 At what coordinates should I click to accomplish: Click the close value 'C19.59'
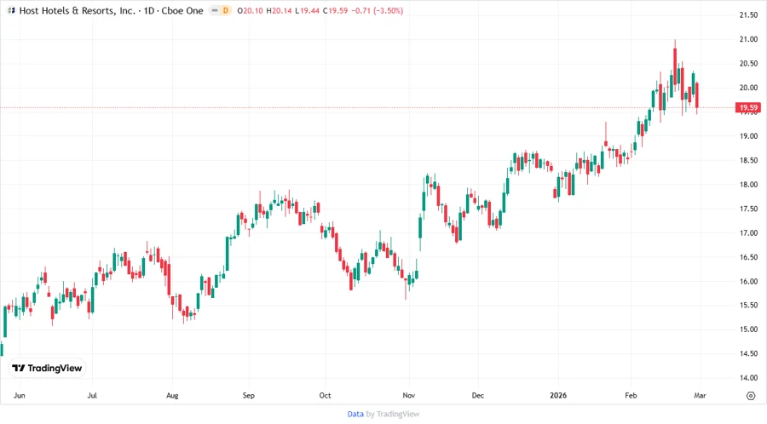[x=335, y=10]
